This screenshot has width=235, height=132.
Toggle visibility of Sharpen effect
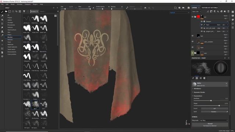coord(202,21)
